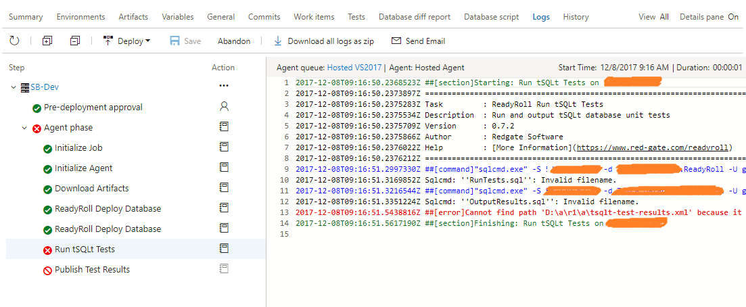This screenshot has height=307, width=746.
Task: Open the log icon for Run tSQLt Tests
Action: pyautogui.click(x=224, y=249)
